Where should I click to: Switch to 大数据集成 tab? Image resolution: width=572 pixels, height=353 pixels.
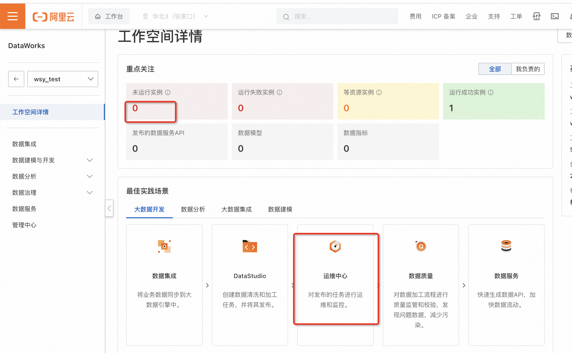[x=236, y=209]
